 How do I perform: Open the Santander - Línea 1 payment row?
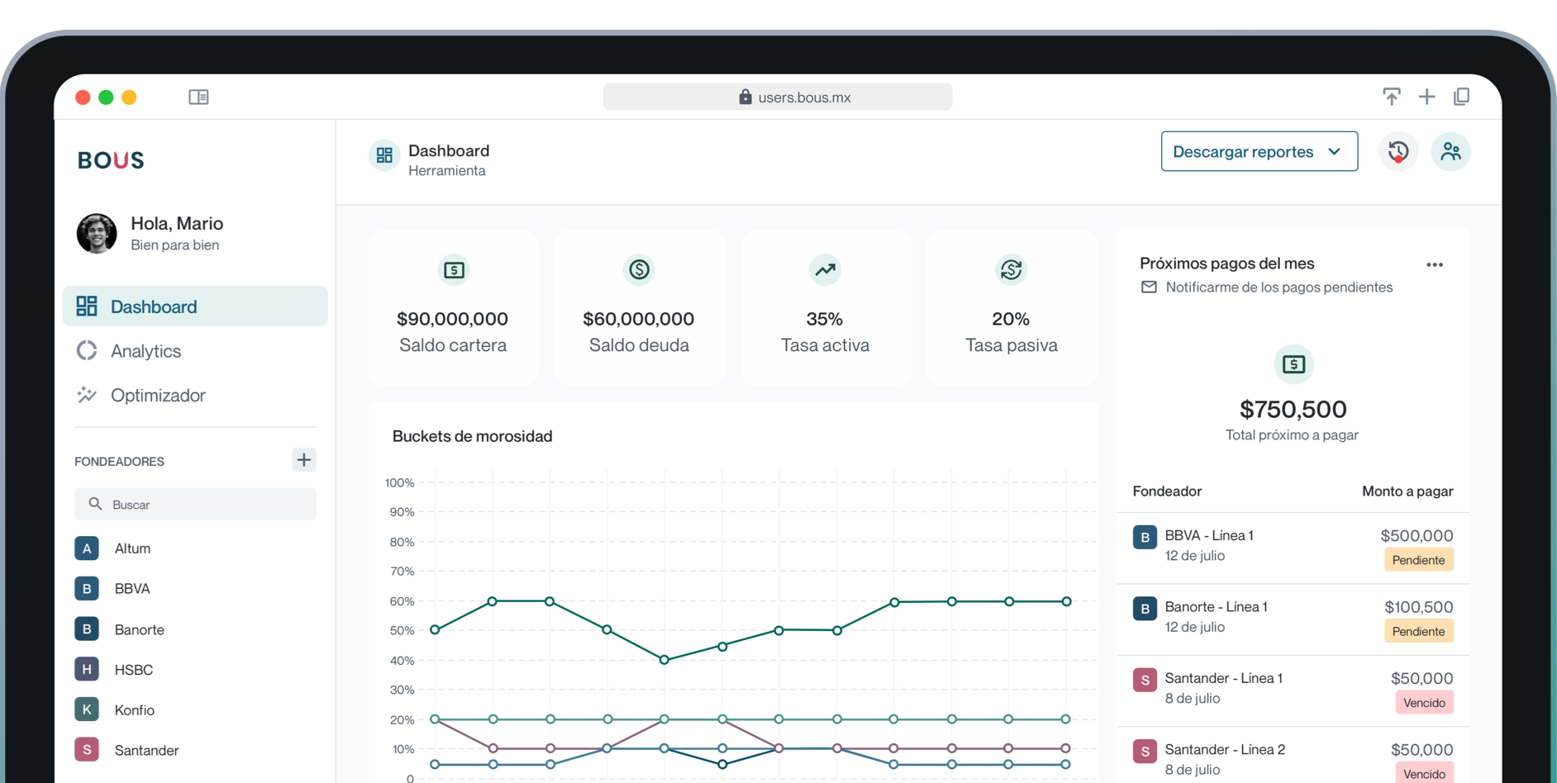1293,690
